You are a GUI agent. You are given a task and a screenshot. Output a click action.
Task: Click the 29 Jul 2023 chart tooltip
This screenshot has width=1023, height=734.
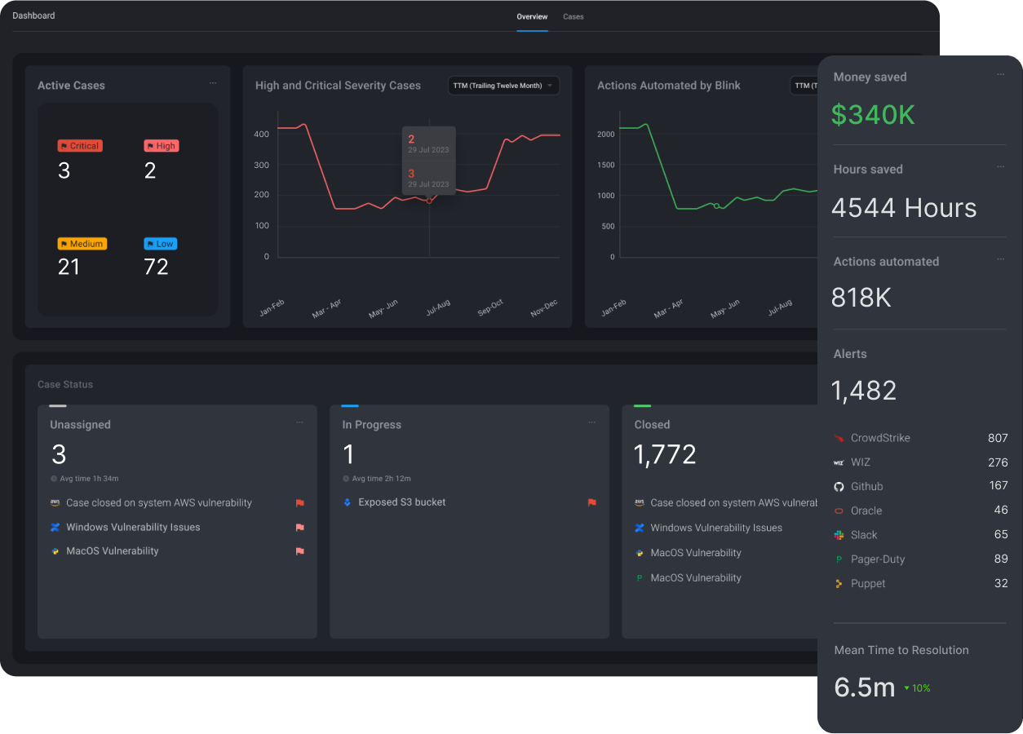428,161
